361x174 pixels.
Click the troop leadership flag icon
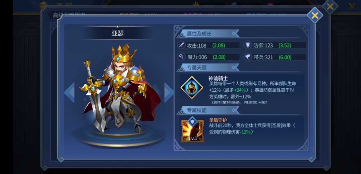point(248,57)
